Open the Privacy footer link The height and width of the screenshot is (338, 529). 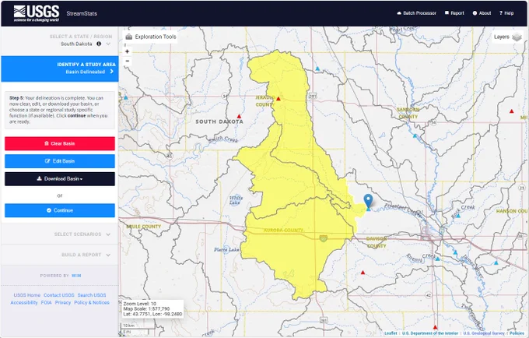(63, 302)
